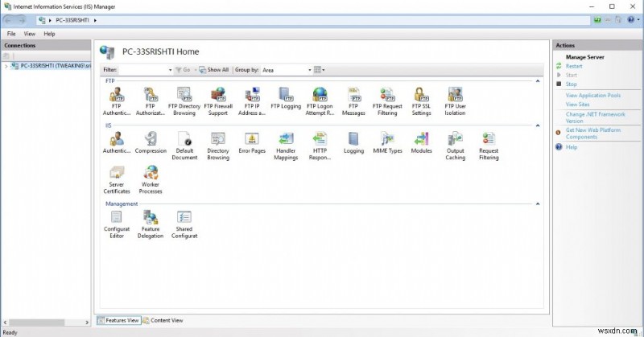Open Worker Processes icon
Viewport: 644px width, 337px height.
point(151,179)
